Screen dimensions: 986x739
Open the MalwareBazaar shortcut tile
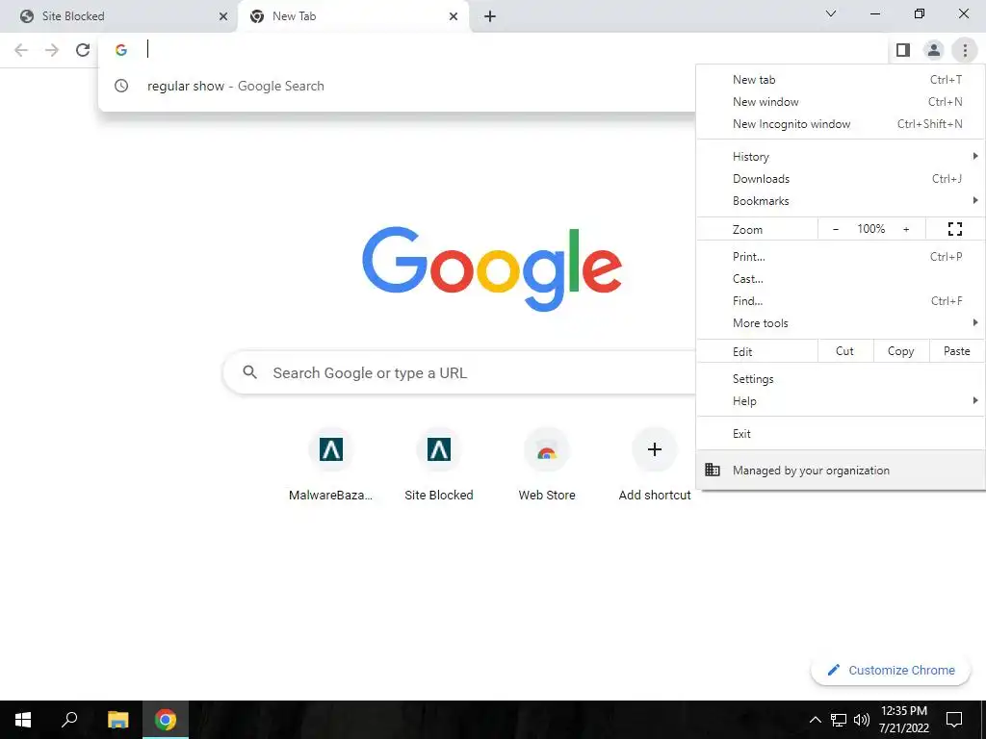point(331,465)
